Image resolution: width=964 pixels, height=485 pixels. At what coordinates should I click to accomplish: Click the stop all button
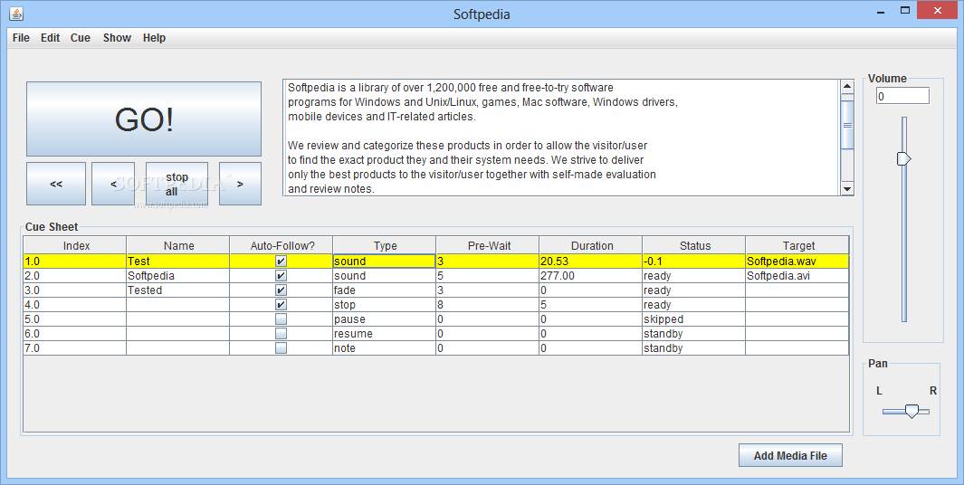point(177,184)
